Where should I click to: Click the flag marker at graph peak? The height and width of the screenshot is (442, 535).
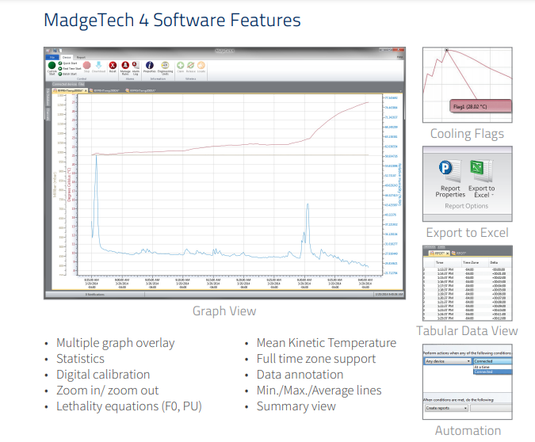[446, 50]
